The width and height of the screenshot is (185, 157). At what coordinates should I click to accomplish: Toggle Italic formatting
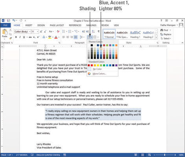point(20,37)
